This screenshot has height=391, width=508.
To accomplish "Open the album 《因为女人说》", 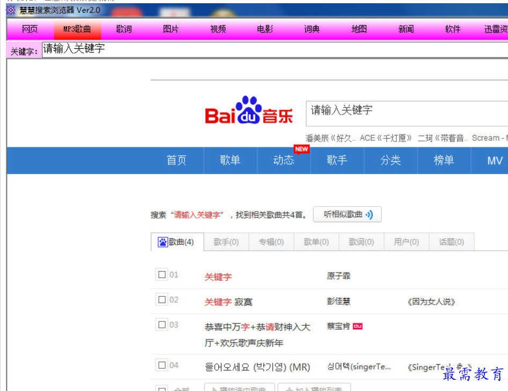I will (x=431, y=302).
